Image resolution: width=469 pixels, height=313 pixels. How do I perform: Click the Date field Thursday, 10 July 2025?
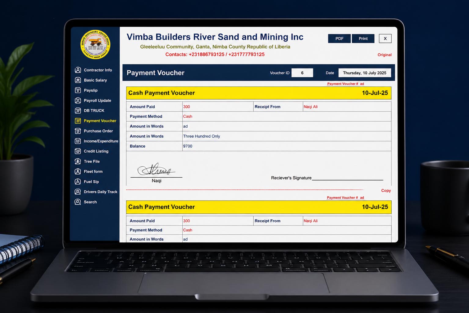(365, 73)
